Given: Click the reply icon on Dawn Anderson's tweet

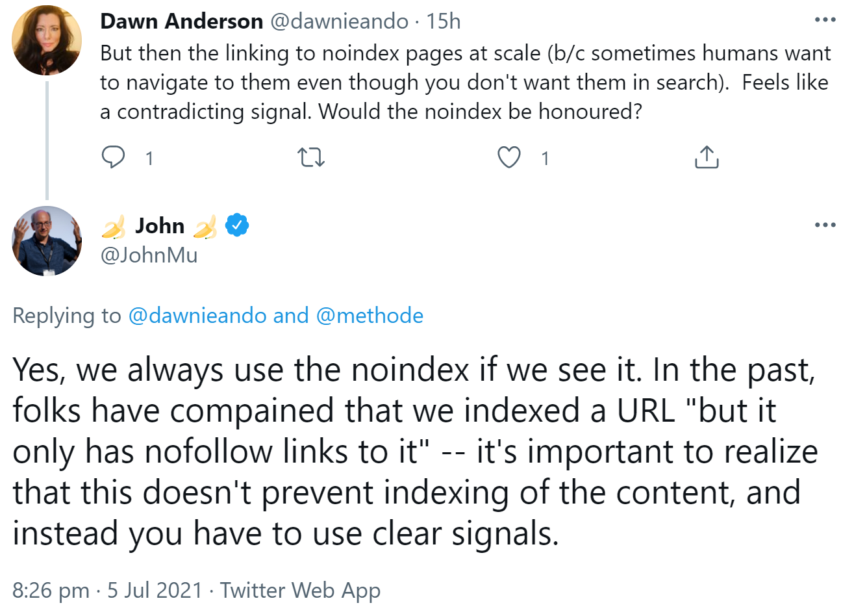Looking at the screenshot, I should pyautogui.click(x=113, y=157).
